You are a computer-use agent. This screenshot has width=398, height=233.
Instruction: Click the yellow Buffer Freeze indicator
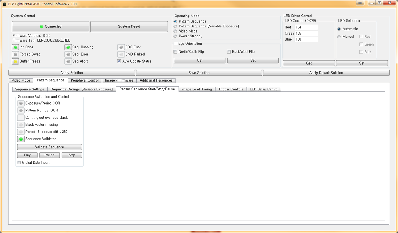(15, 61)
